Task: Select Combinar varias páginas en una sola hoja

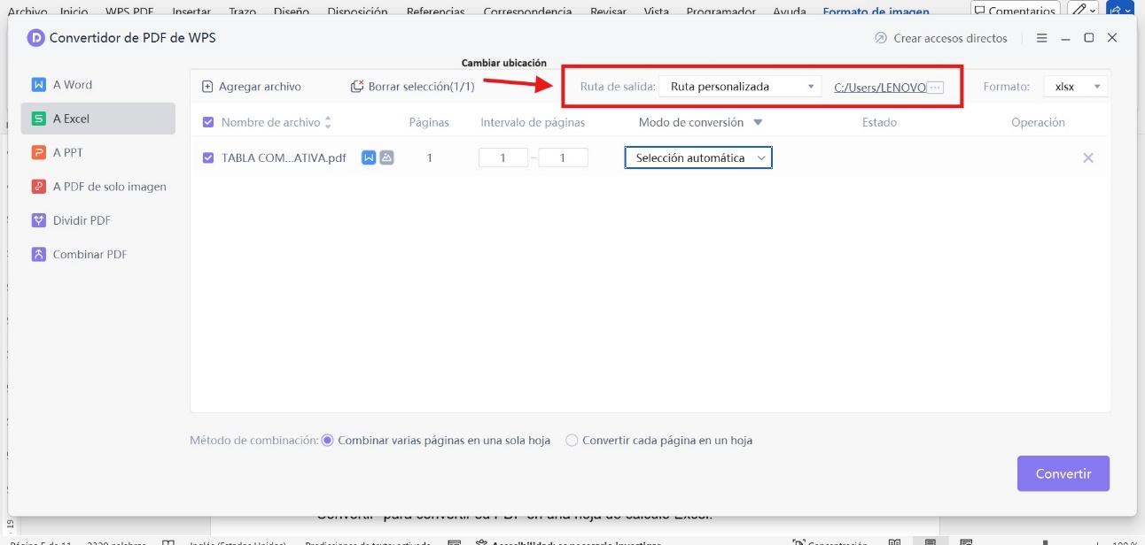Action: [x=328, y=440]
